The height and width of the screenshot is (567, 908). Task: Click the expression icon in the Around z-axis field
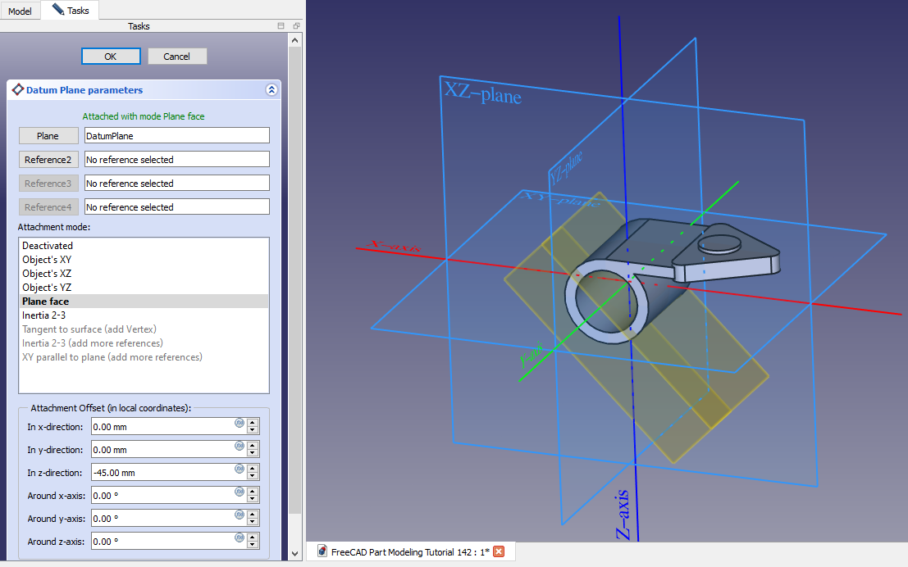(x=239, y=539)
